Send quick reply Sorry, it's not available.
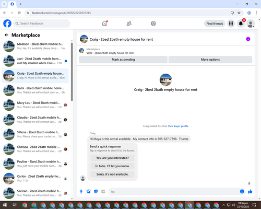 pos(112,175)
